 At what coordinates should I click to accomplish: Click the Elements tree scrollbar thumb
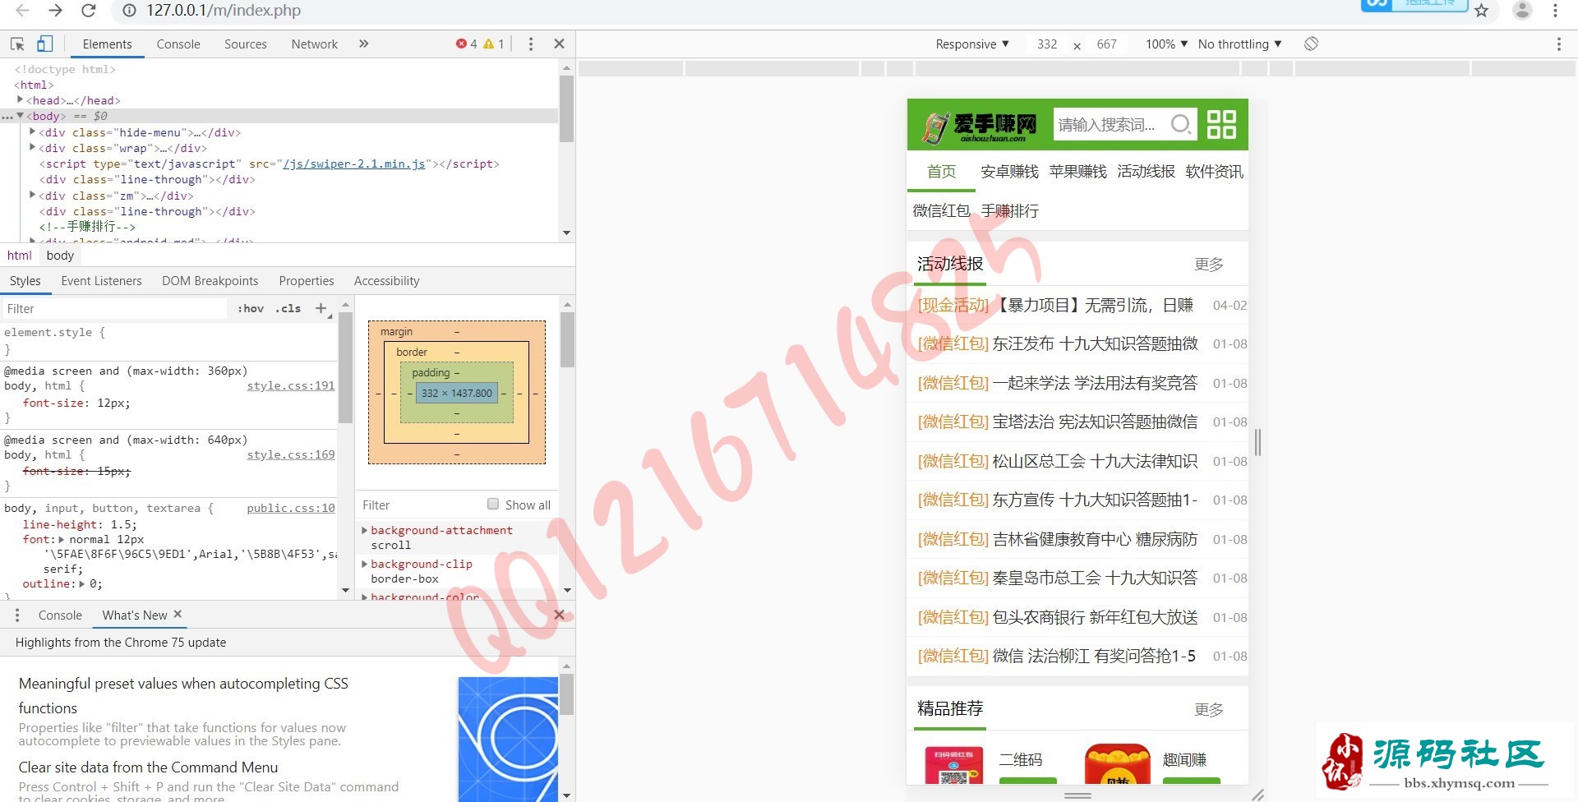point(566,109)
